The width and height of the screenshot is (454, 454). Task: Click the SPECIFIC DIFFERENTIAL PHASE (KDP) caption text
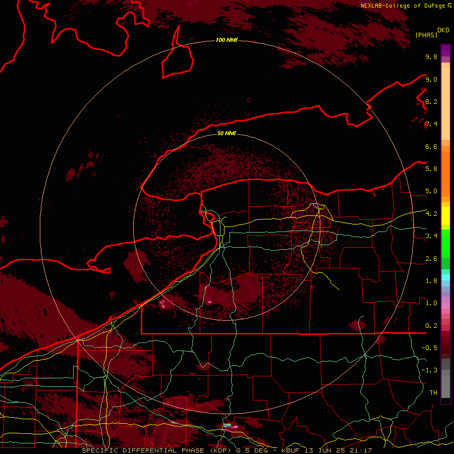pyautogui.click(x=158, y=450)
